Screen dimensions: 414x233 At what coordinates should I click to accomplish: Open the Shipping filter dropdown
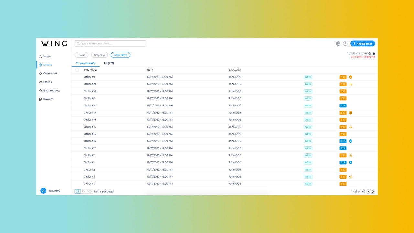pyautogui.click(x=99, y=55)
